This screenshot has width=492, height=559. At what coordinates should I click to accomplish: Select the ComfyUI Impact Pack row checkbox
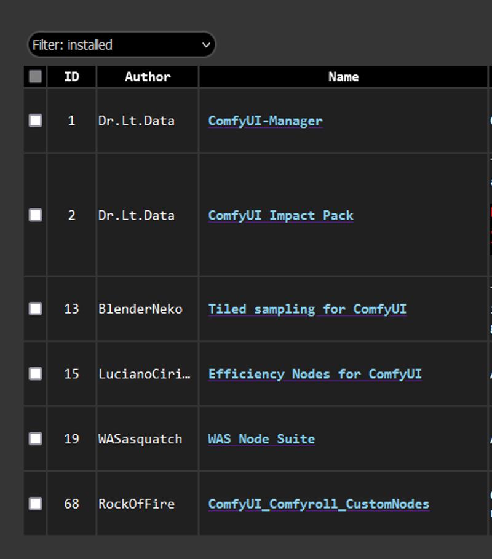click(x=35, y=215)
